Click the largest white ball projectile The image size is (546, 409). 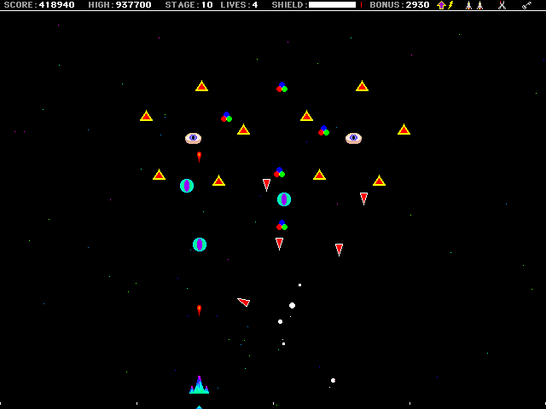292,305
